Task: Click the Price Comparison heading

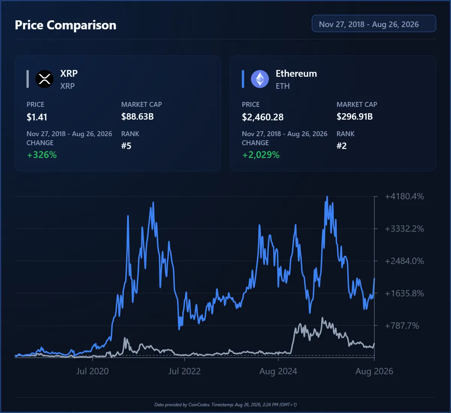Action: 65,25
